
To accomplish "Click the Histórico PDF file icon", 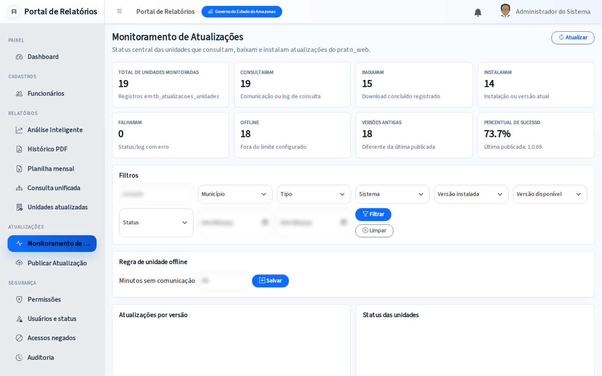I will point(19,149).
